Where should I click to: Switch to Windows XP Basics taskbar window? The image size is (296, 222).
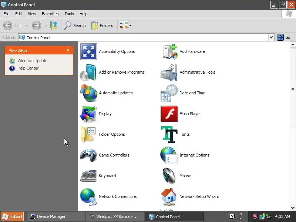[115, 216]
